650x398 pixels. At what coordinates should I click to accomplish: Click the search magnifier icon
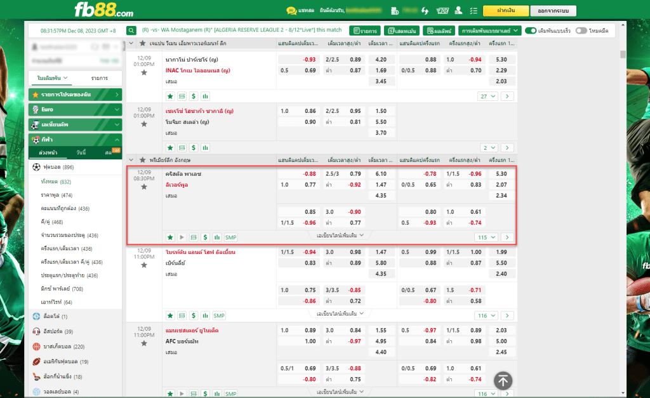click(x=131, y=30)
